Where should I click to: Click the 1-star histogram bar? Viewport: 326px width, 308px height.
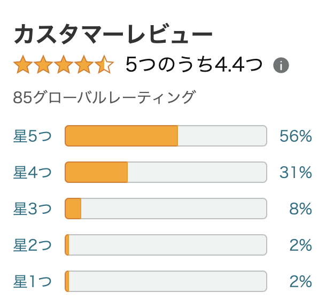coord(166,281)
